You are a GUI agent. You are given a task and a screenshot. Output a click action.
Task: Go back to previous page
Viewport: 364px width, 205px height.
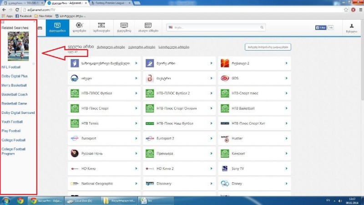[x=4, y=10]
